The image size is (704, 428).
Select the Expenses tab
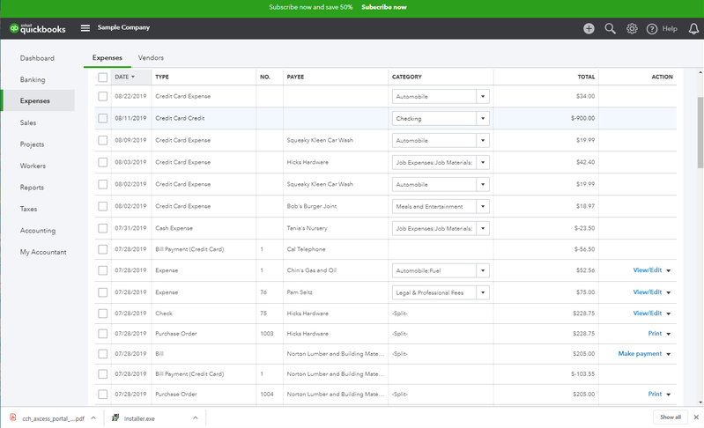click(107, 58)
